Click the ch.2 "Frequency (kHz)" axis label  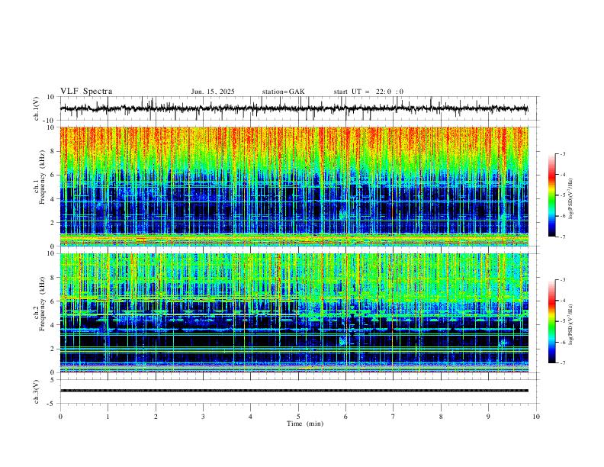pos(42,303)
